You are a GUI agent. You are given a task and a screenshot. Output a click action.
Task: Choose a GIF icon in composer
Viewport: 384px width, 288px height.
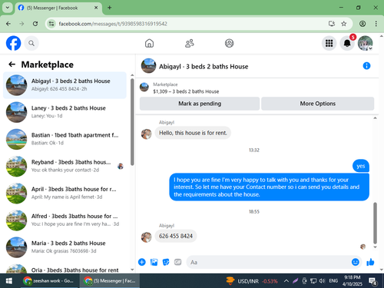point(178,262)
